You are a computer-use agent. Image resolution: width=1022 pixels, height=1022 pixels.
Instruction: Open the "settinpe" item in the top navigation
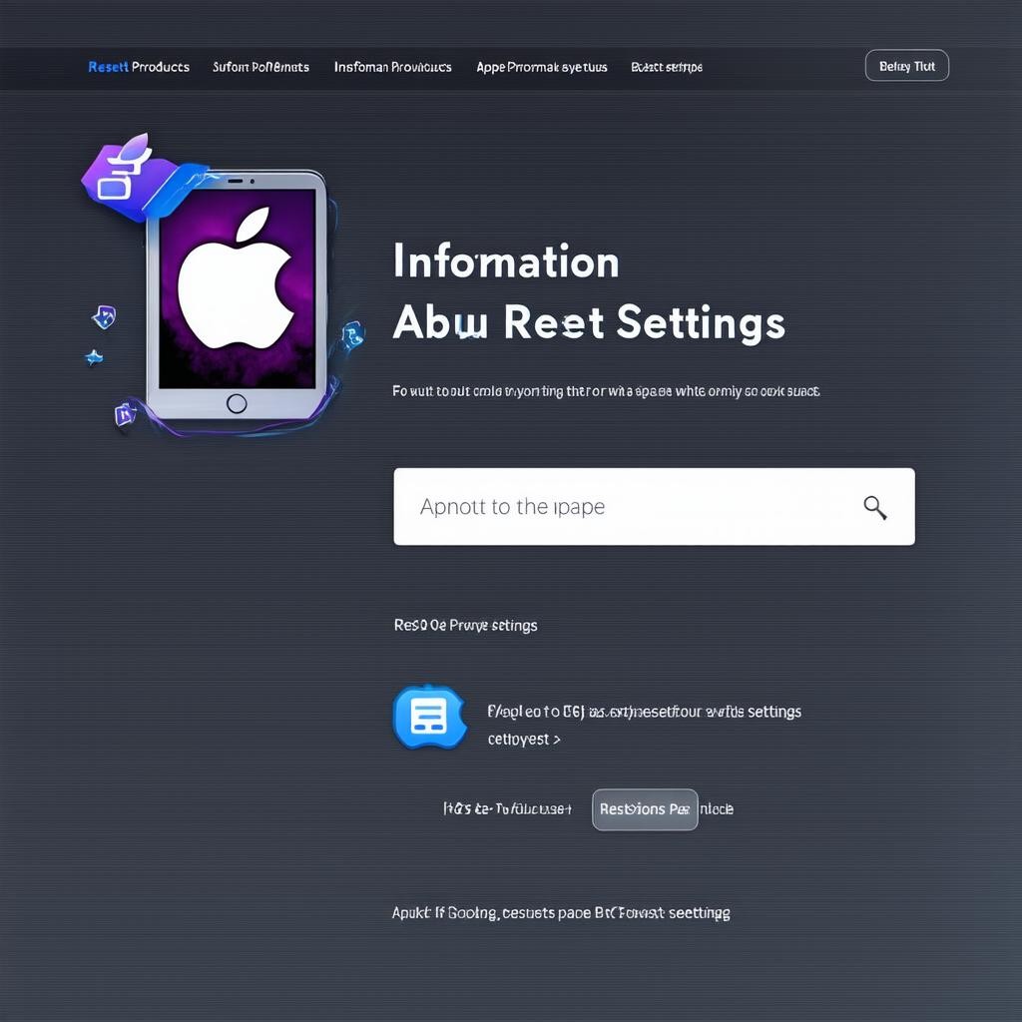[x=667, y=67]
